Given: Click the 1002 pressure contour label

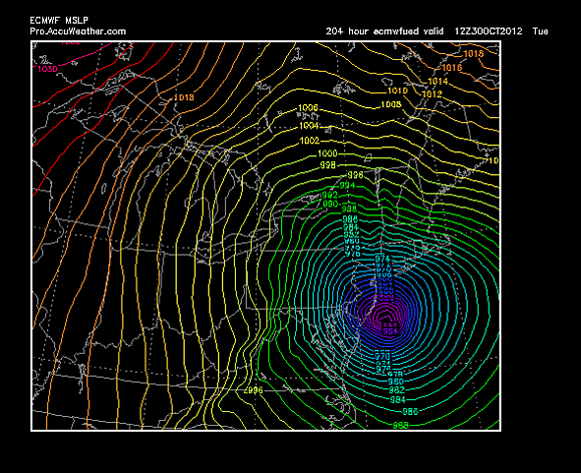Looking at the screenshot, I should [x=310, y=141].
